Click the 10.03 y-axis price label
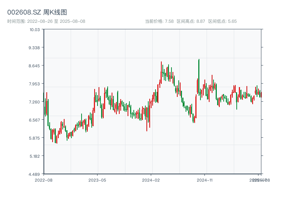 34,29
